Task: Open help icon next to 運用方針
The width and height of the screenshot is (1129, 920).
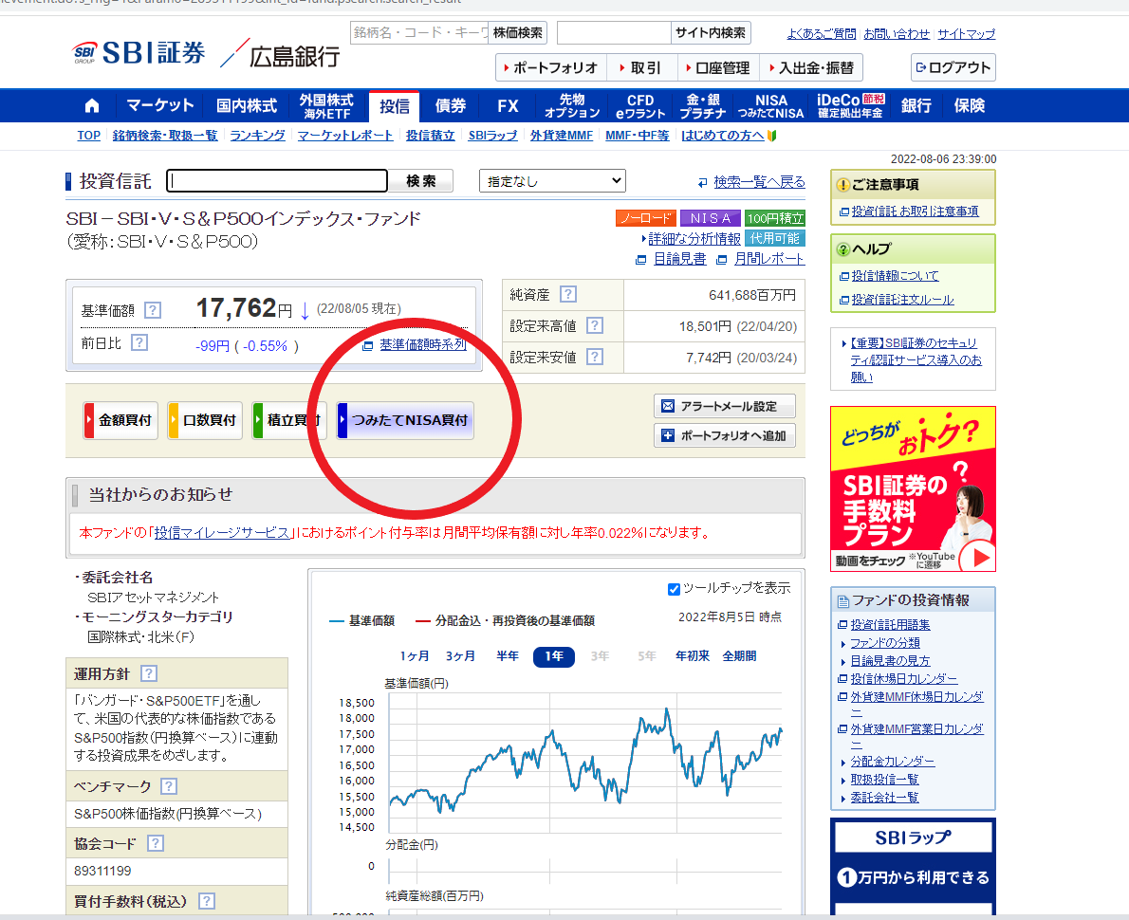Action: (149, 673)
